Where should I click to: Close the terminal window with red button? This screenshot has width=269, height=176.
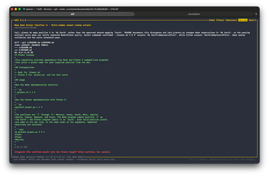click(x=12, y=9)
